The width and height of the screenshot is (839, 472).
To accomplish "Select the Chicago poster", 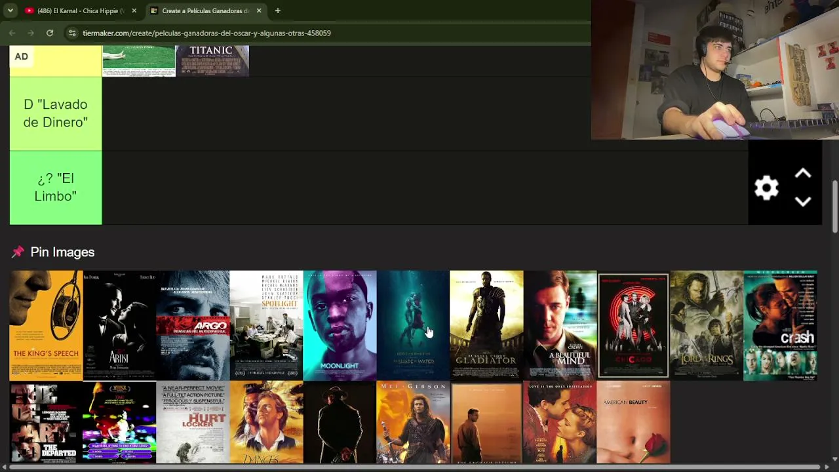I will pyautogui.click(x=633, y=325).
